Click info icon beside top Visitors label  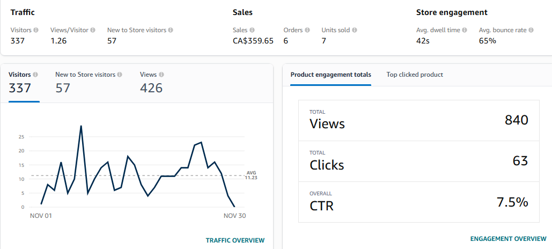[x=36, y=31]
